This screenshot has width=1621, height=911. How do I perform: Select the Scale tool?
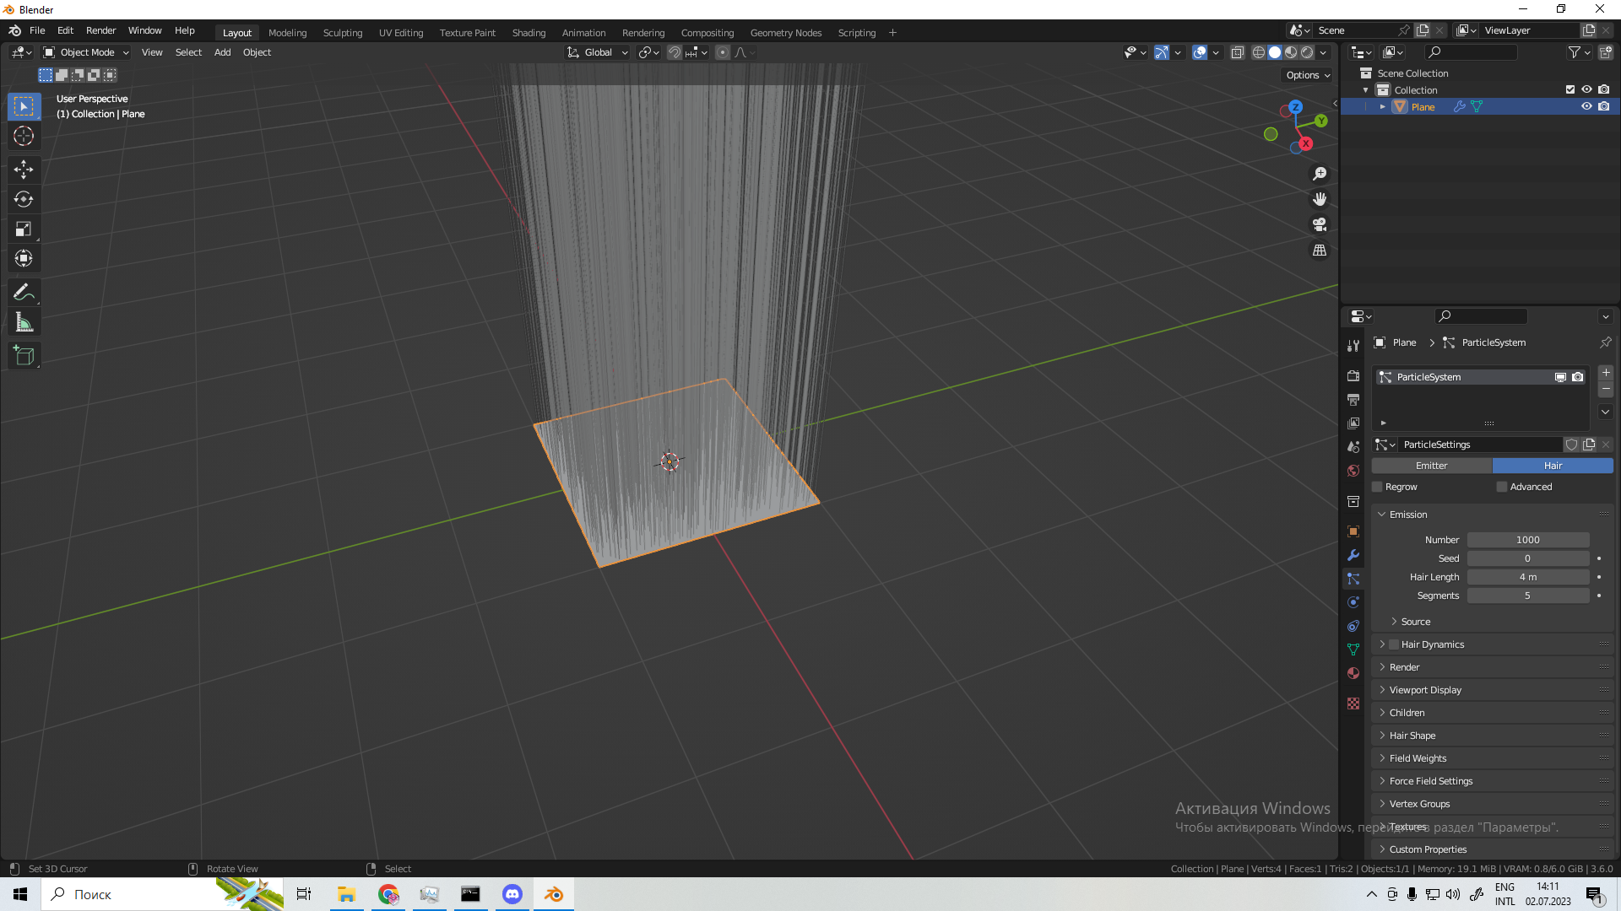click(24, 229)
